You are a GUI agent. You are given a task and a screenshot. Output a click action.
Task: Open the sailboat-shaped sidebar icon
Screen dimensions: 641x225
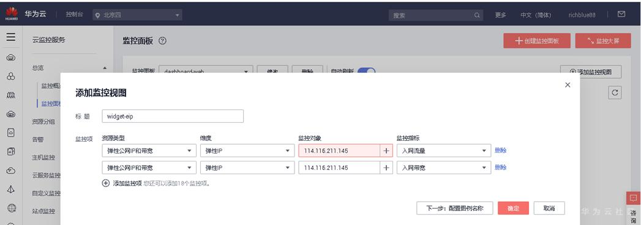point(11,190)
